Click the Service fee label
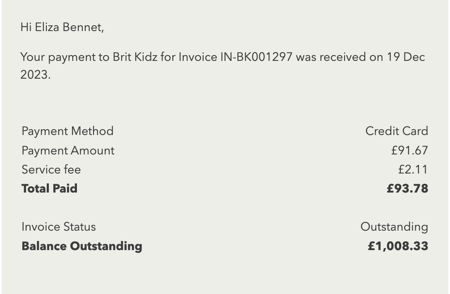This screenshot has height=294, width=450. click(51, 169)
